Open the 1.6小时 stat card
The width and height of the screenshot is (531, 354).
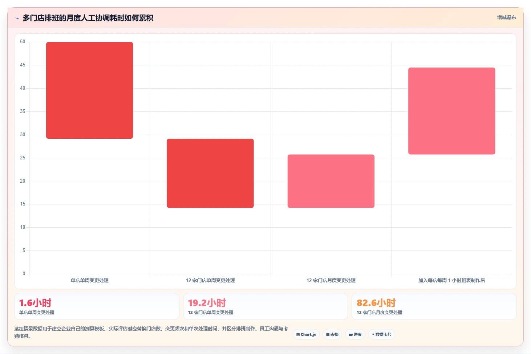[97, 306]
